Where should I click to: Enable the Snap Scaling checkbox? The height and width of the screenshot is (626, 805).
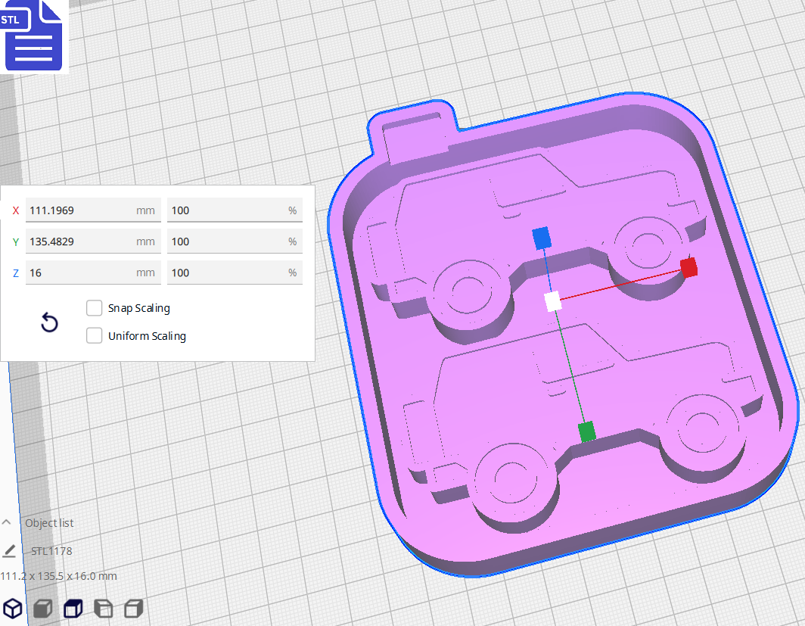95,308
